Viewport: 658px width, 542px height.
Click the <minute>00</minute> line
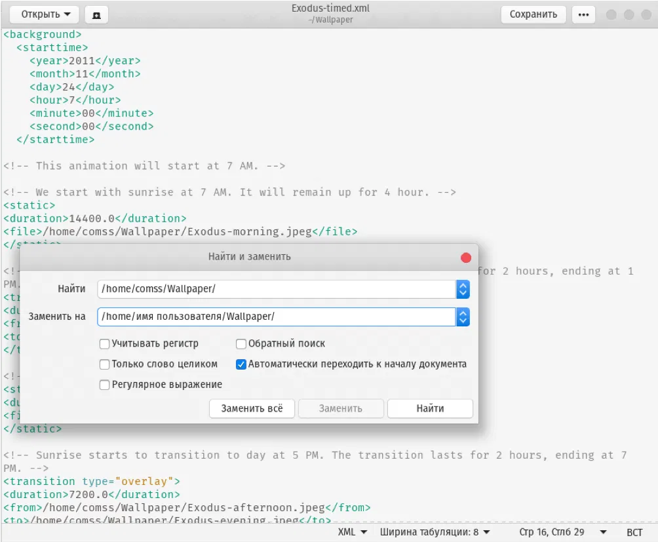(92, 113)
